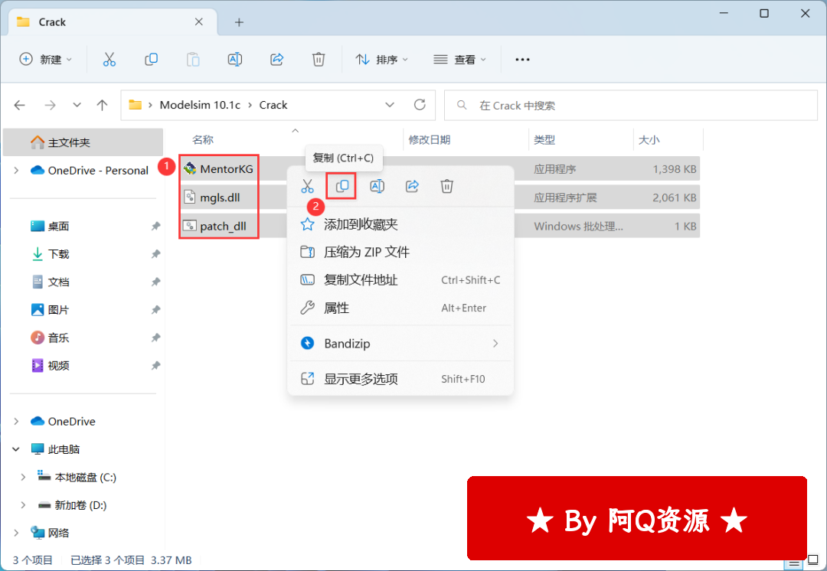Click the Copy icon in the top toolbar
The image size is (827, 571).
click(x=152, y=60)
